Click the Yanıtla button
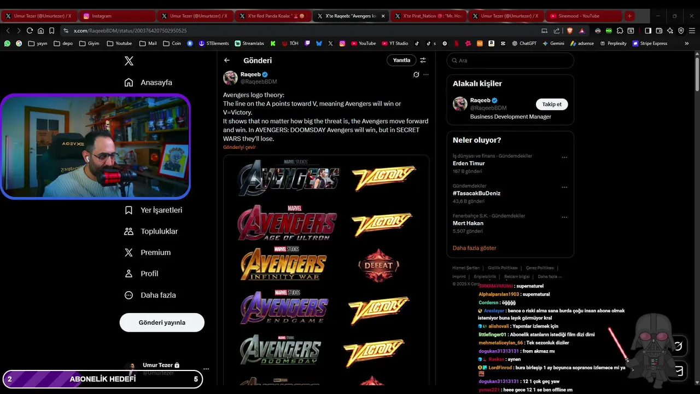The height and width of the screenshot is (394, 700). click(x=401, y=60)
